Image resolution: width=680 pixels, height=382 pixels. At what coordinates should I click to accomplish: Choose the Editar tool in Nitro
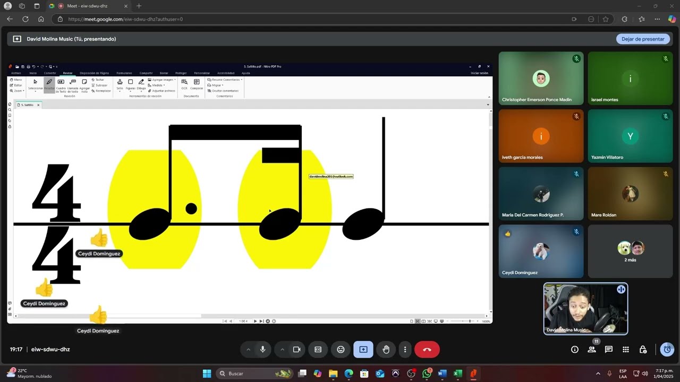pos(16,85)
